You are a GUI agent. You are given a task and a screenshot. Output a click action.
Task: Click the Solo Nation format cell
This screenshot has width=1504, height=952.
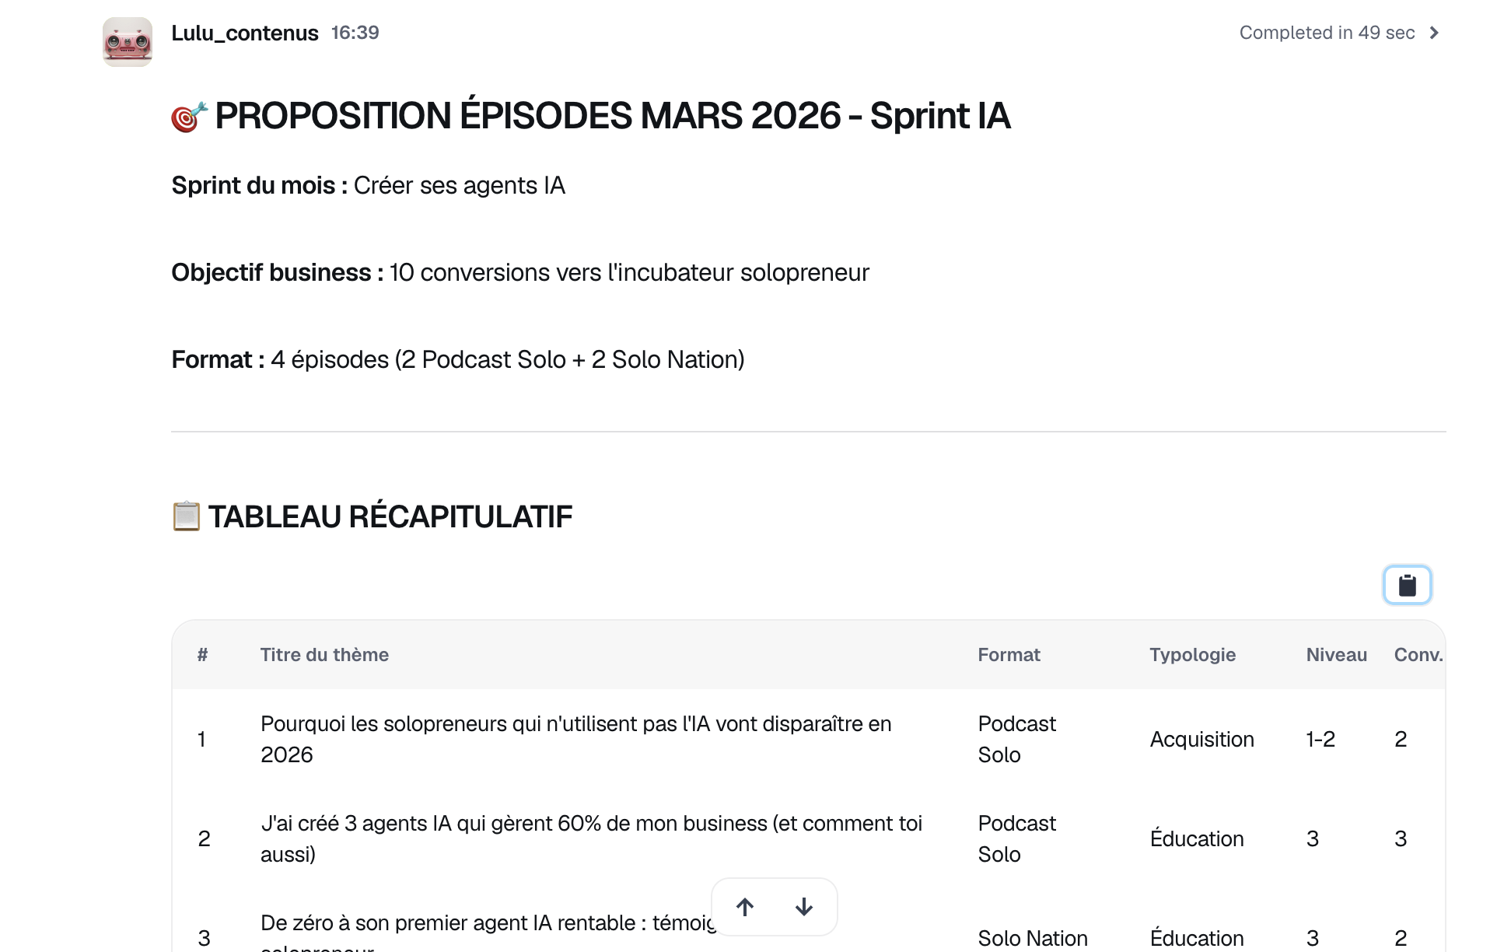1033,938
